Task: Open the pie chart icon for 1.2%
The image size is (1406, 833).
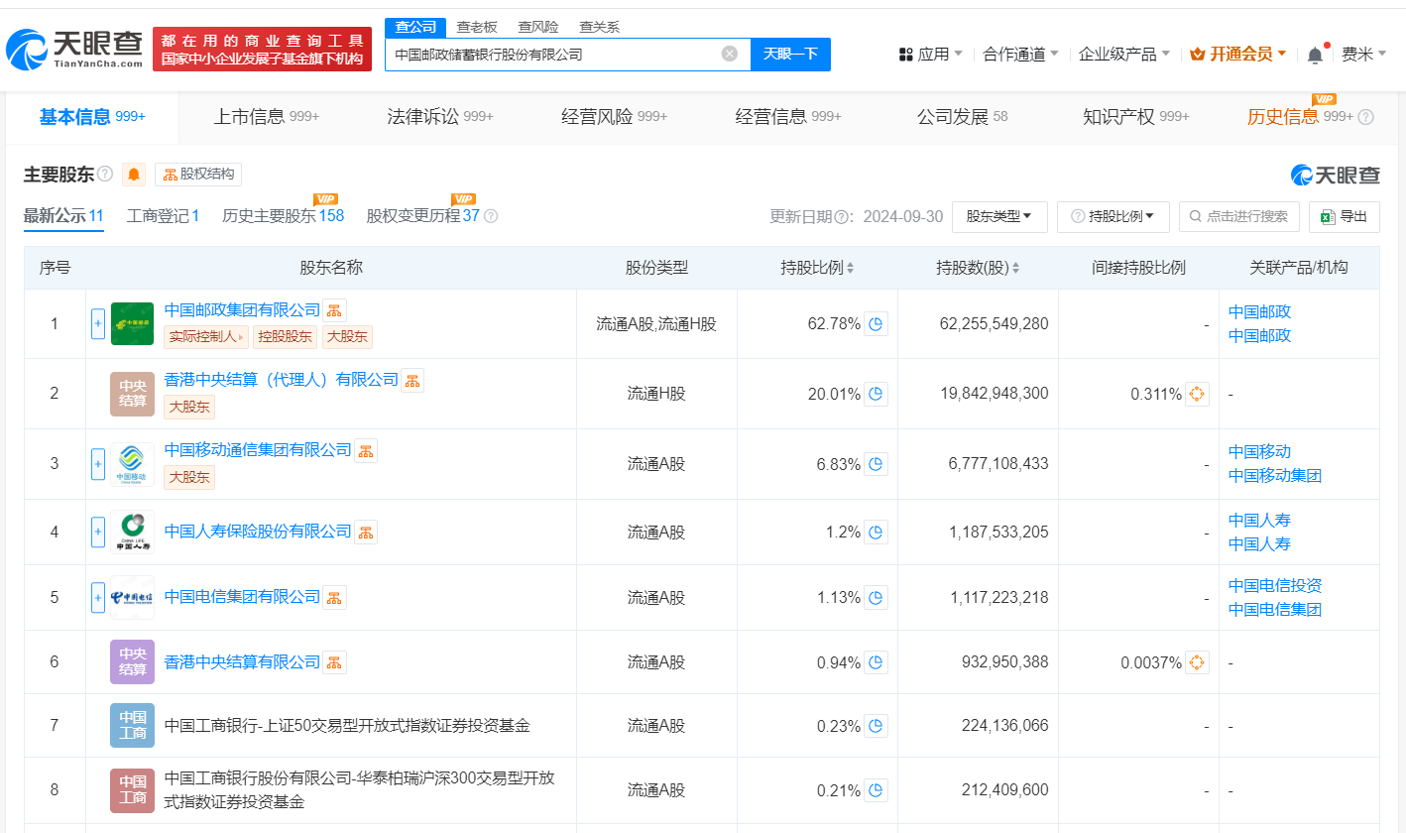Action: click(876, 532)
